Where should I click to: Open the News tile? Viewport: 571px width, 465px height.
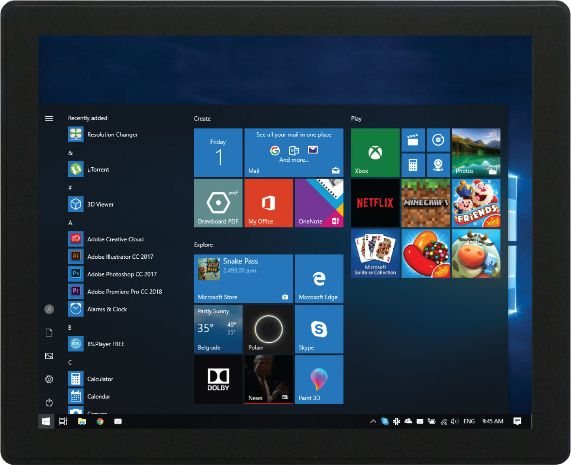coord(269,380)
